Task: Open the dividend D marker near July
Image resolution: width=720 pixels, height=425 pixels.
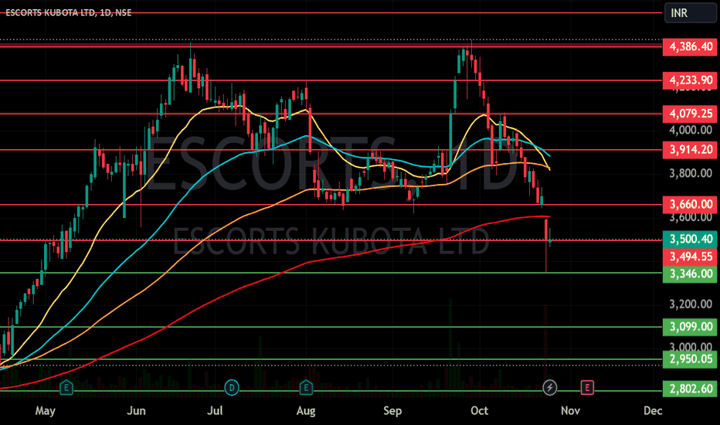Action: click(x=232, y=388)
